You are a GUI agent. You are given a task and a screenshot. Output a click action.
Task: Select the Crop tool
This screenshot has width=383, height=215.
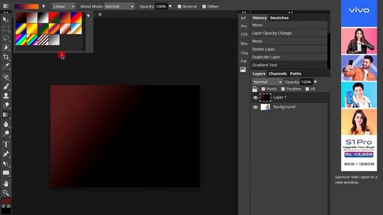pyautogui.click(x=5, y=57)
